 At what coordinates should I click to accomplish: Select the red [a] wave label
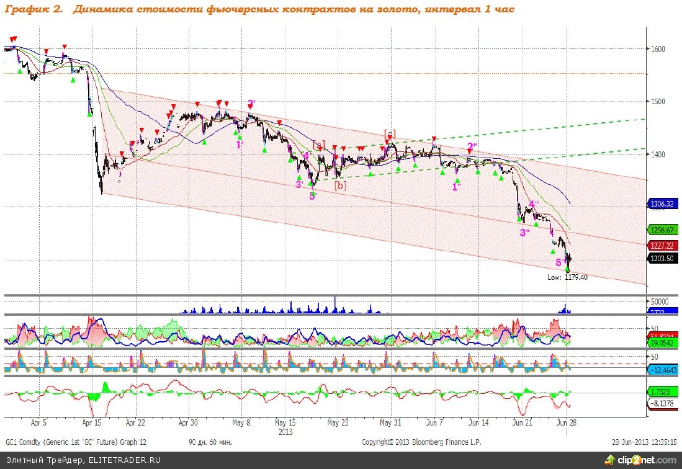318,145
